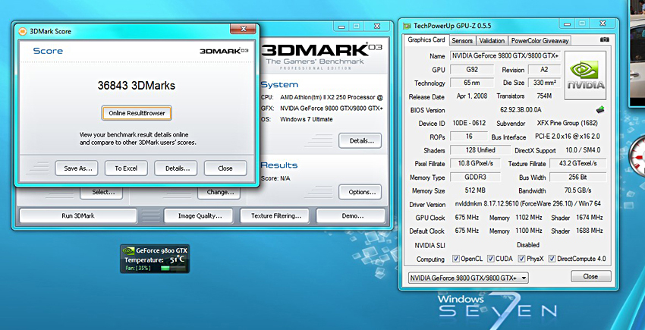
Task: Open Details in the 3DMark Score dialog
Action: [x=175, y=168]
